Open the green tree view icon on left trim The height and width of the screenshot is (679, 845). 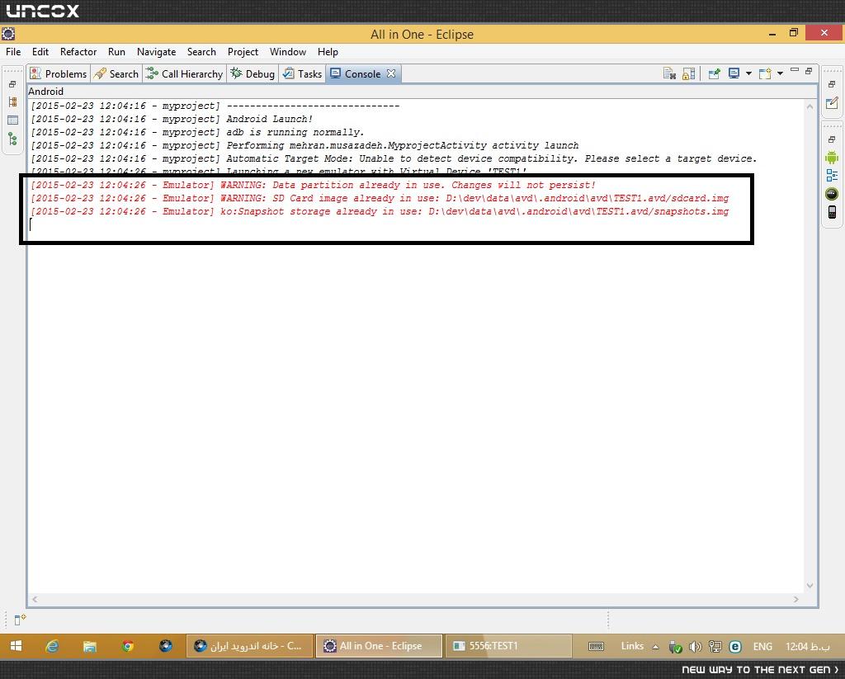pyautogui.click(x=13, y=139)
